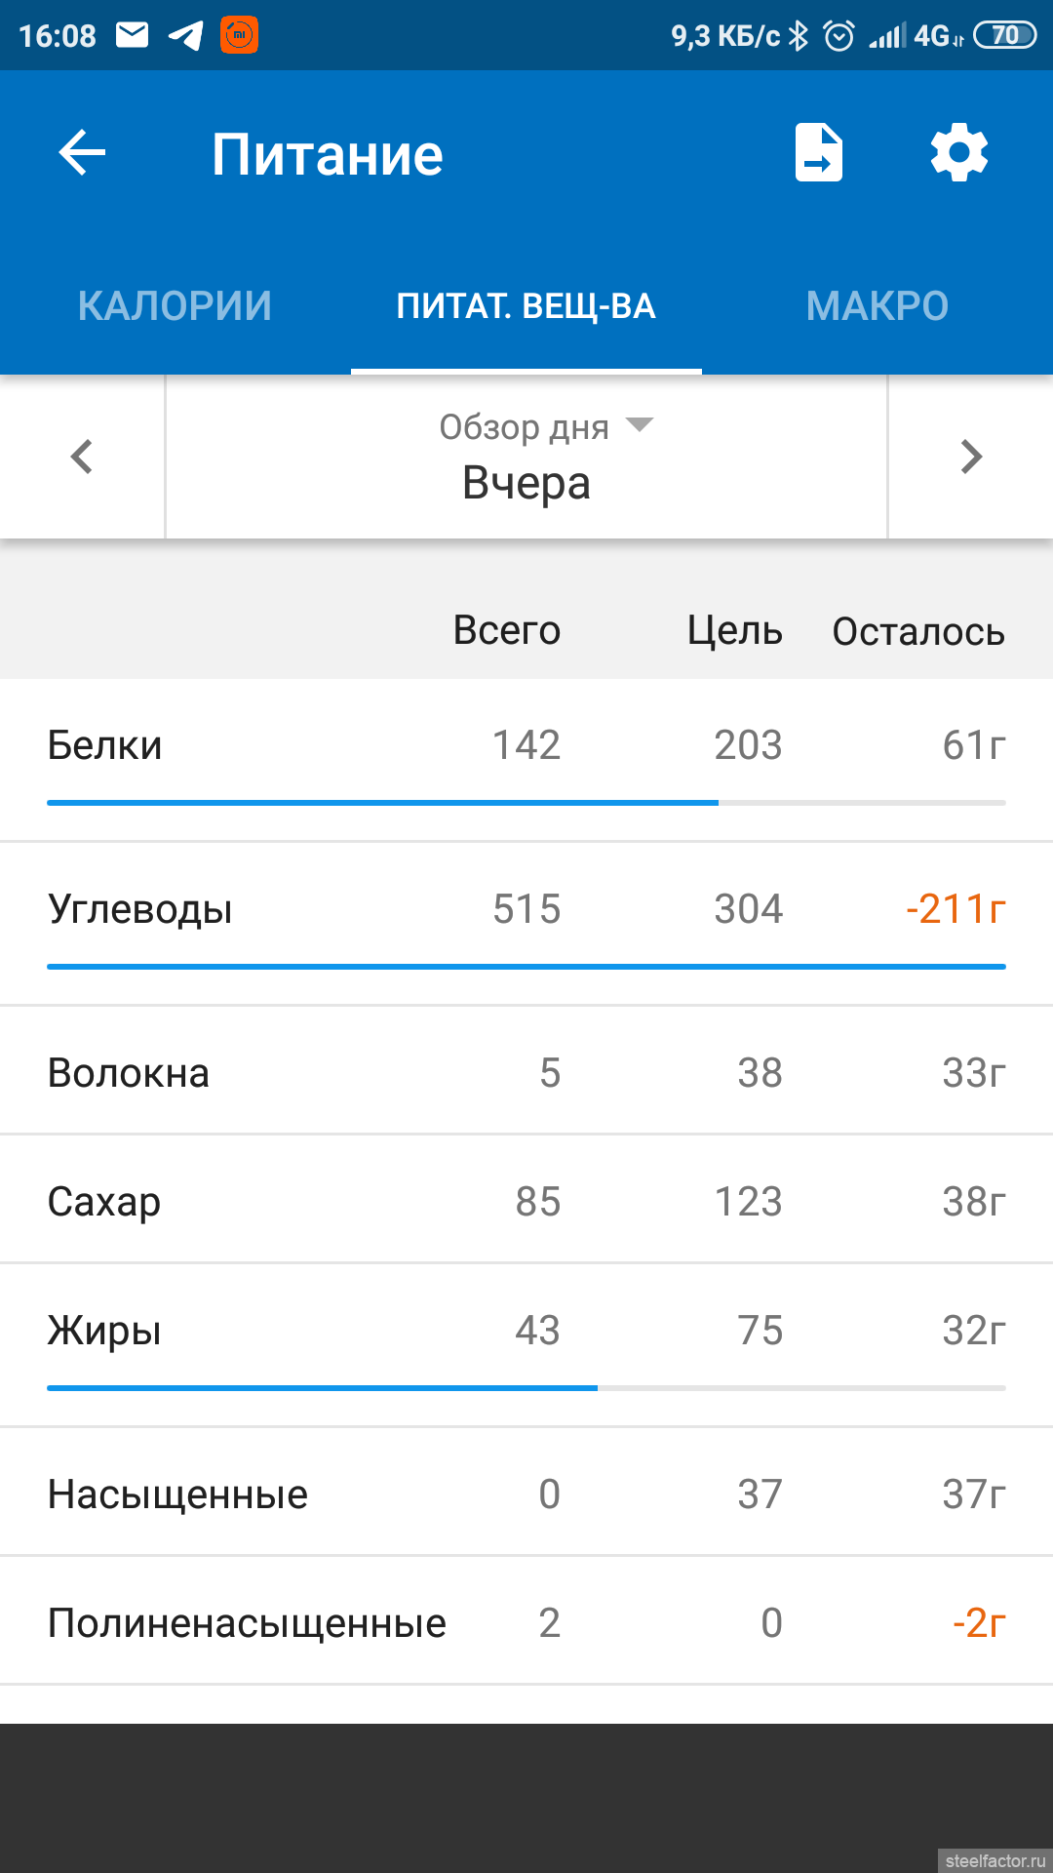Tap the mail notification icon

click(x=133, y=36)
